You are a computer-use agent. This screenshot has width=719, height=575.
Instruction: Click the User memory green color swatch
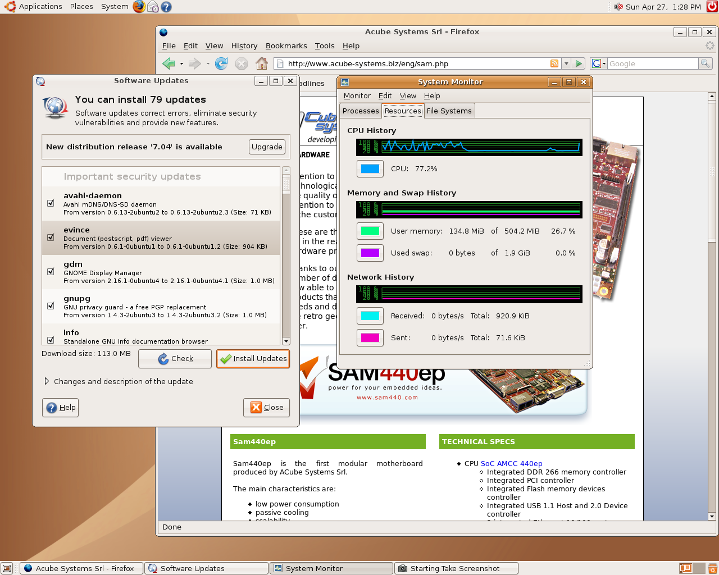[x=370, y=231]
